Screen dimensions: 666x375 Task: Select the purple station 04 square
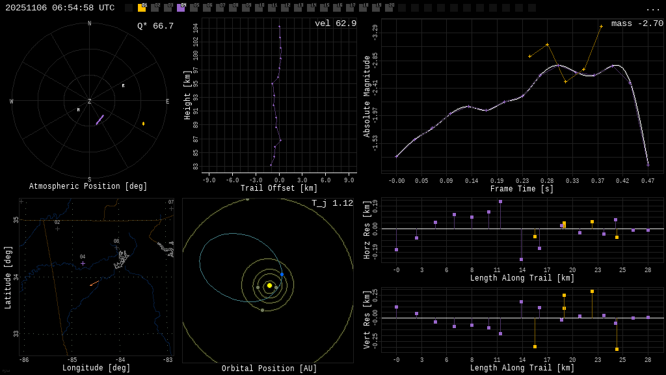181,8
